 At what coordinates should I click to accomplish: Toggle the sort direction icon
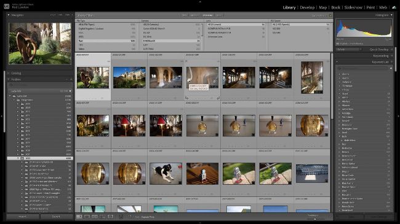(130, 217)
